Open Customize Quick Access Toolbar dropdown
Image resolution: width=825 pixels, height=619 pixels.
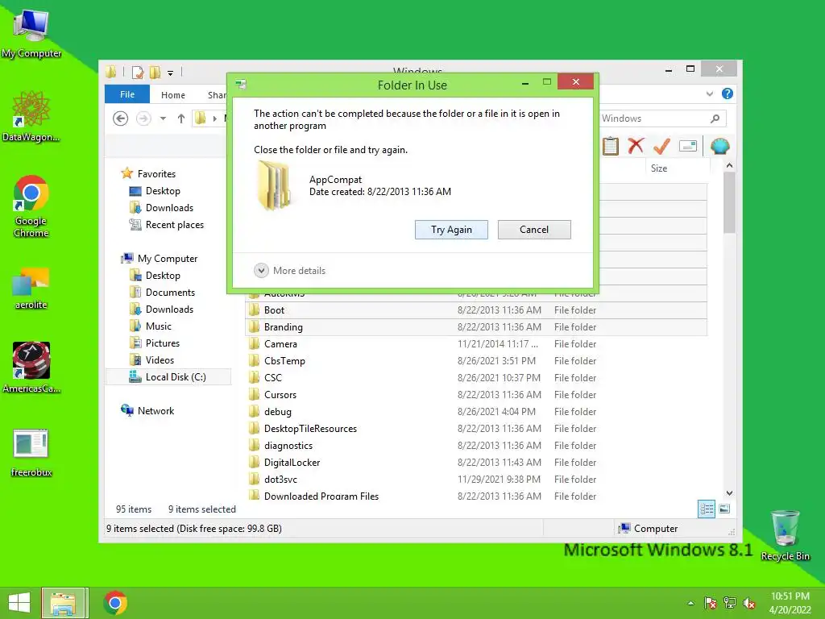(x=171, y=73)
